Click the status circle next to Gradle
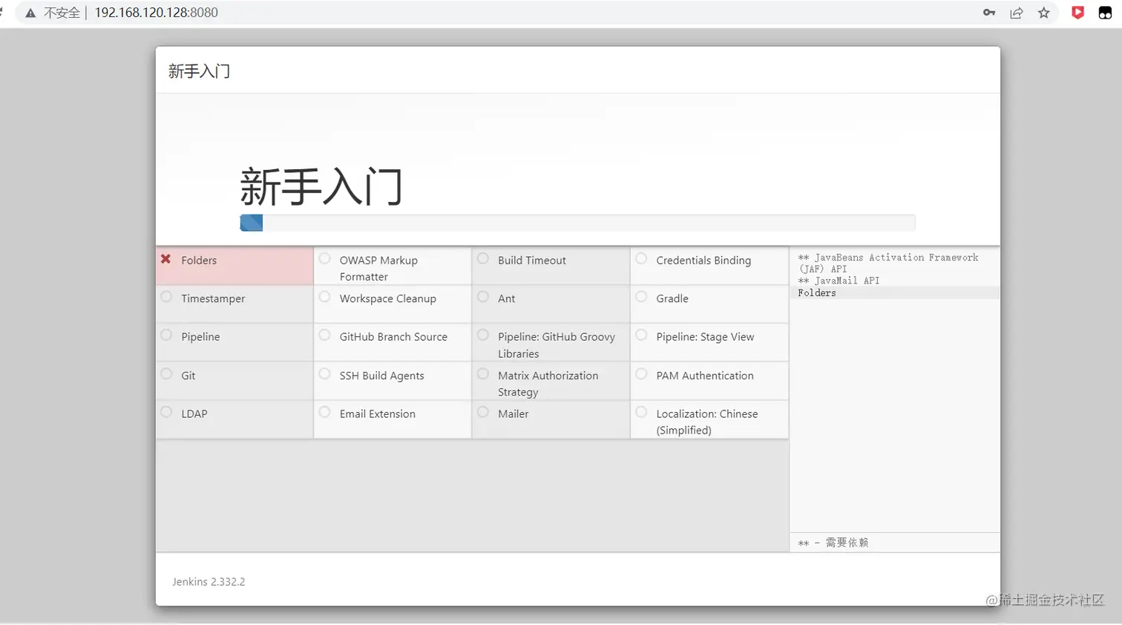 (641, 297)
